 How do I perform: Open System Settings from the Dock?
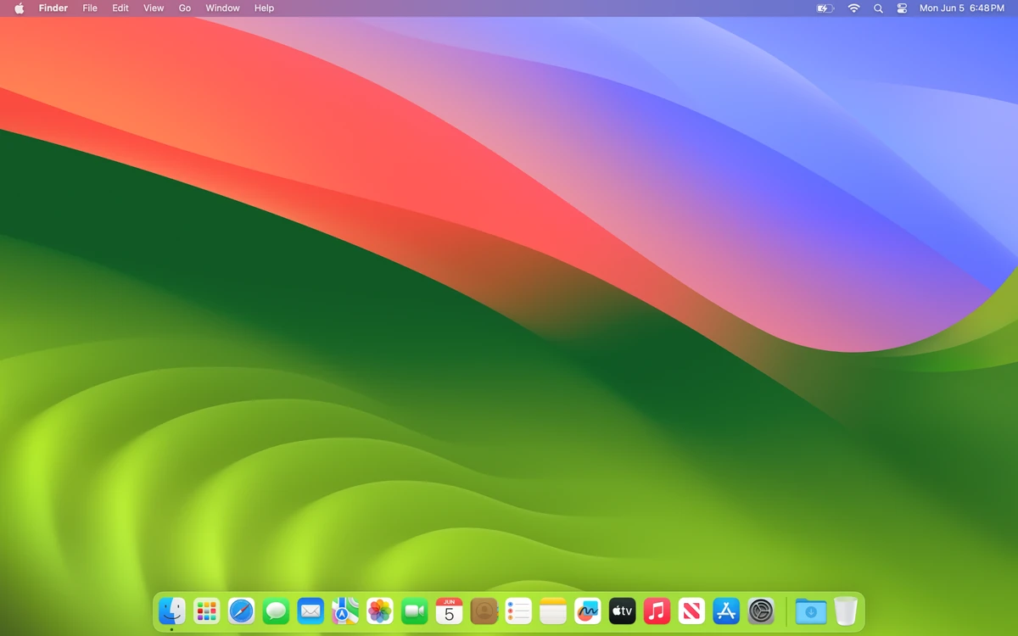(761, 611)
